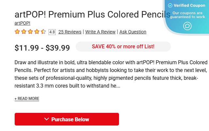The image size is (209, 131).
Task: View the 25 Reviews link
Action: 70,32
